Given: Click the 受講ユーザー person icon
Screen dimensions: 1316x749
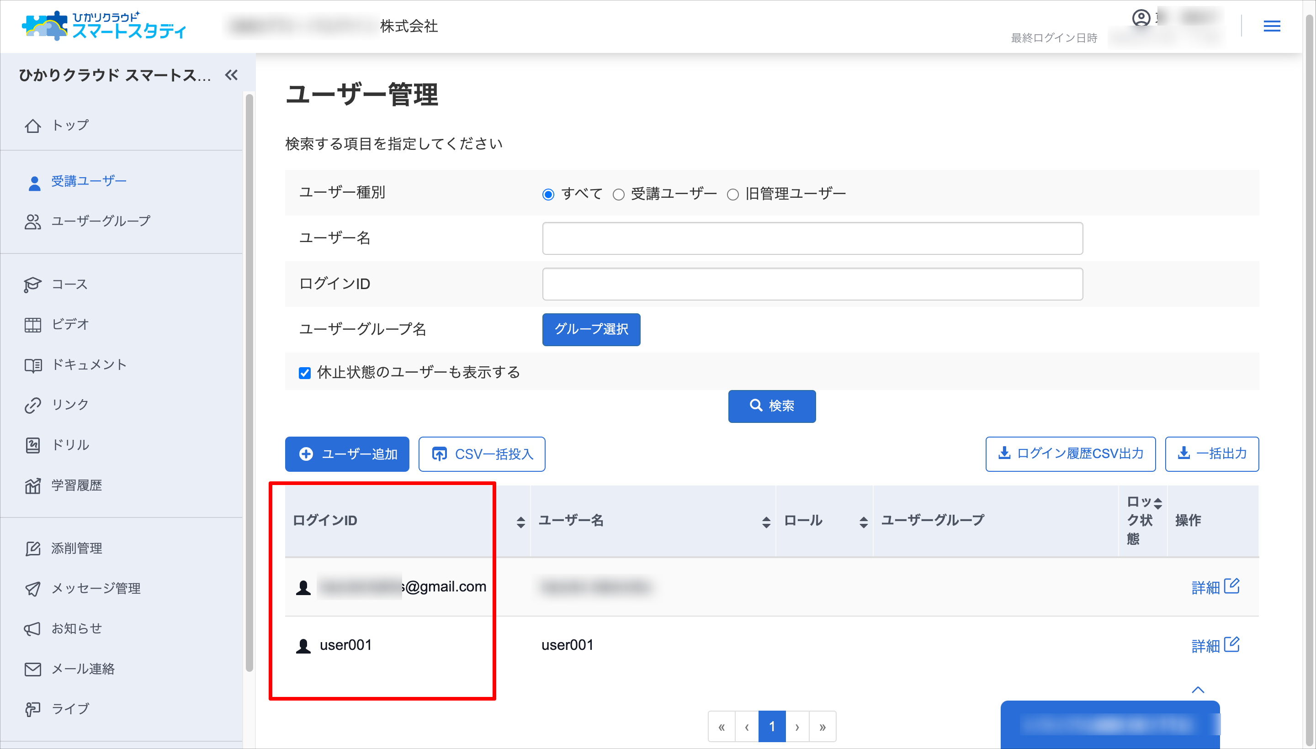Looking at the screenshot, I should [34, 183].
